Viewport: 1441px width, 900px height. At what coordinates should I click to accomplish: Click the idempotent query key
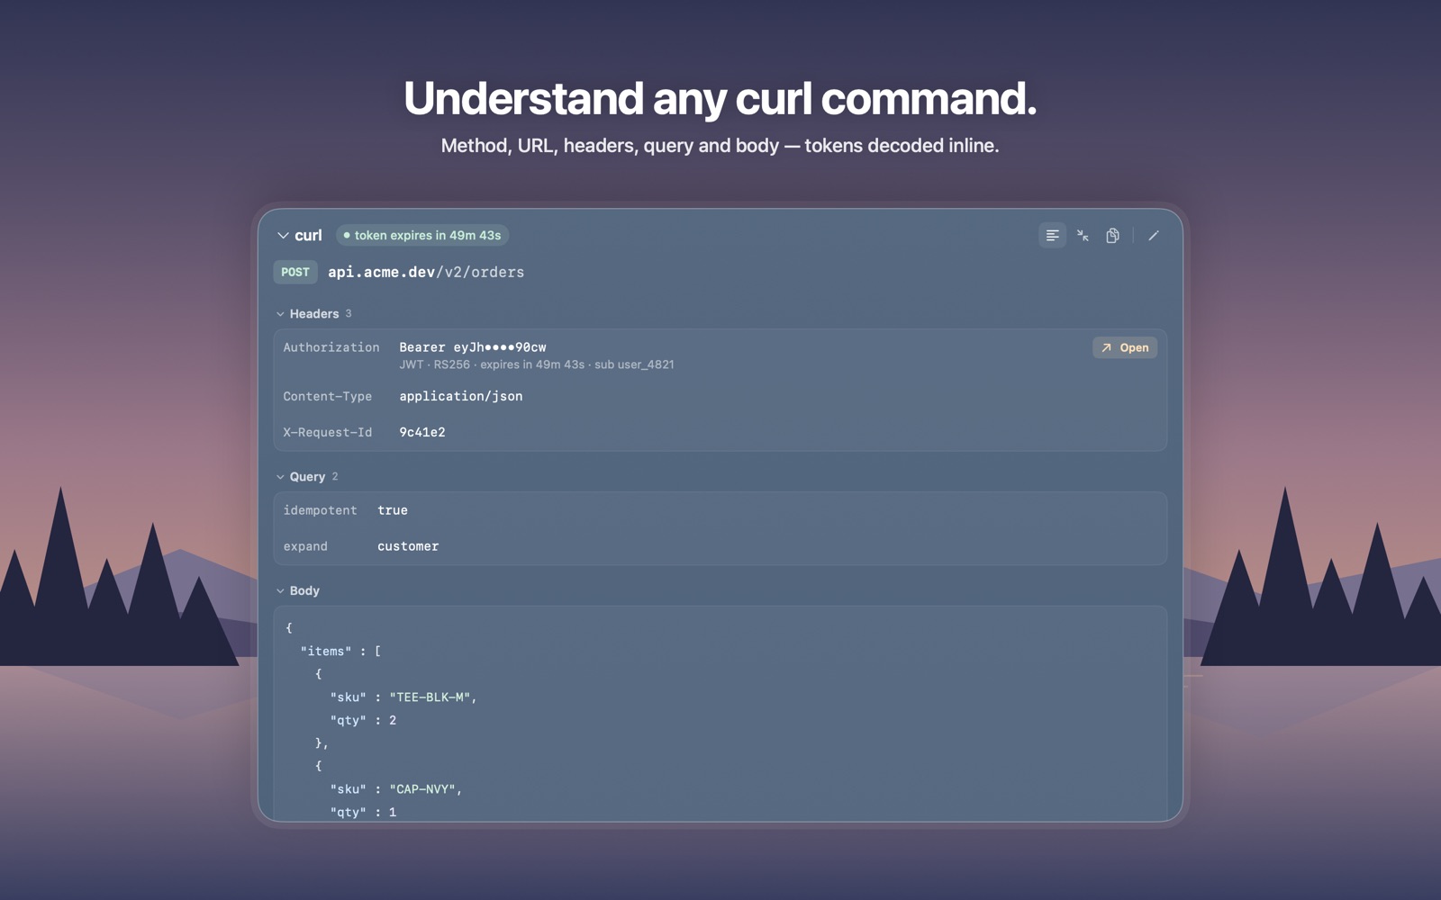[321, 510]
